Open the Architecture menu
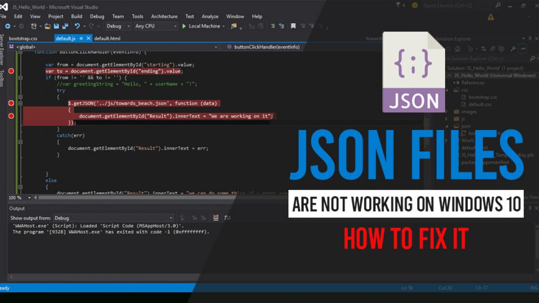This screenshot has height=303, width=539. [164, 16]
